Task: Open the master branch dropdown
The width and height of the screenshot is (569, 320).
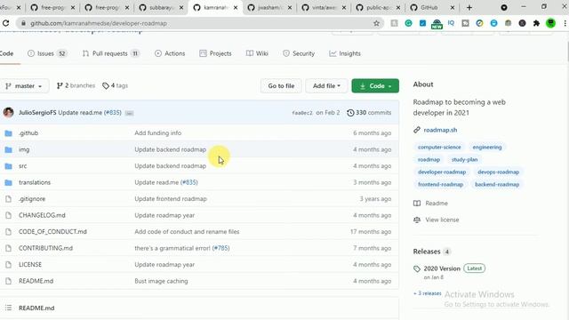Action: 24,86
